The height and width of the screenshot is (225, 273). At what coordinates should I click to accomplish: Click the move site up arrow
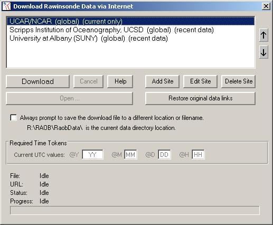pyautogui.click(x=263, y=35)
